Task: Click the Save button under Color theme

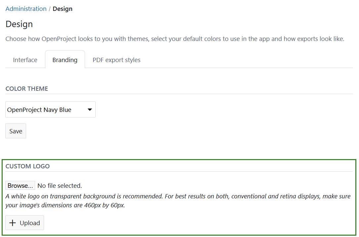Action: click(x=16, y=131)
